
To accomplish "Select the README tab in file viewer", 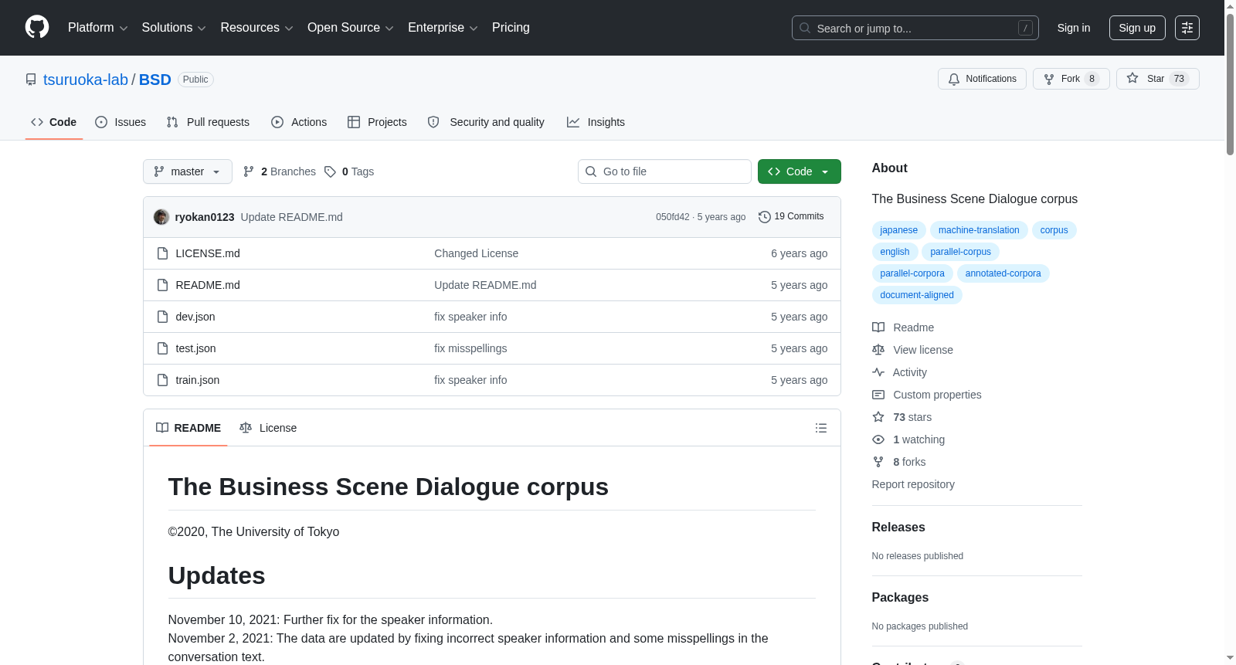I will pos(188,428).
